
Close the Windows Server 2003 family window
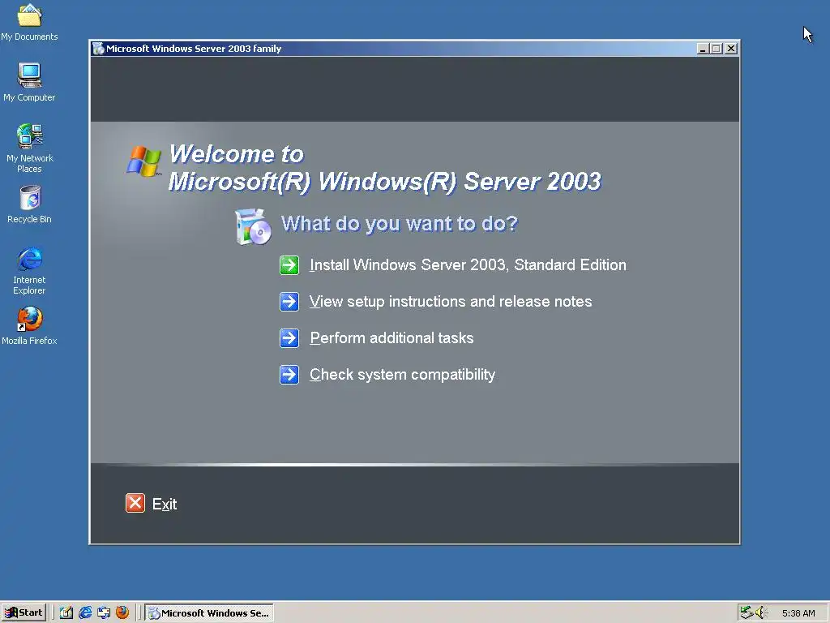coord(731,49)
